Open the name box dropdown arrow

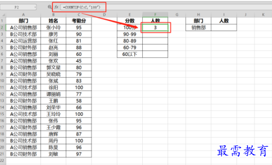[x=35, y=7]
